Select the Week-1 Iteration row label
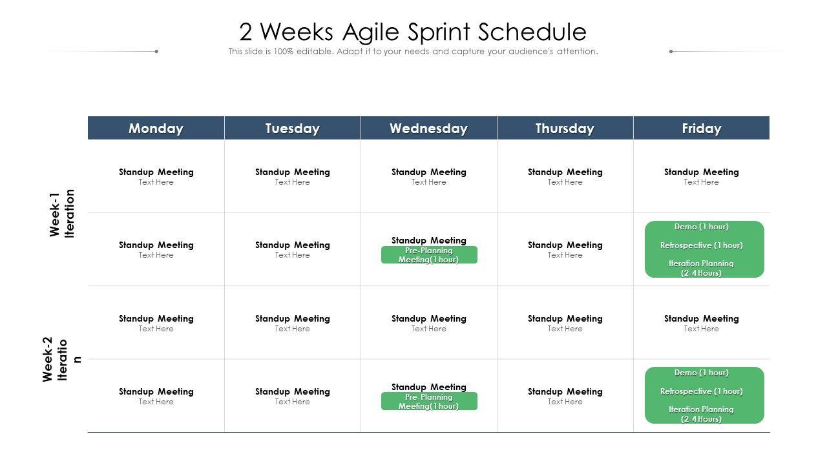Screen dimensions: 827x465 pyautogui.click(x=63, y=214)
